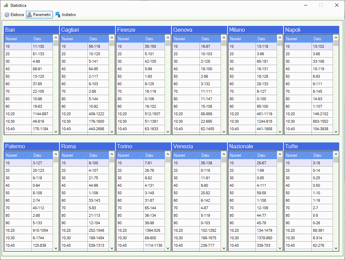Viewport: 345px width, 260px height.
Task: Click the Roma list scroll-up arrow
Action: 112,154
